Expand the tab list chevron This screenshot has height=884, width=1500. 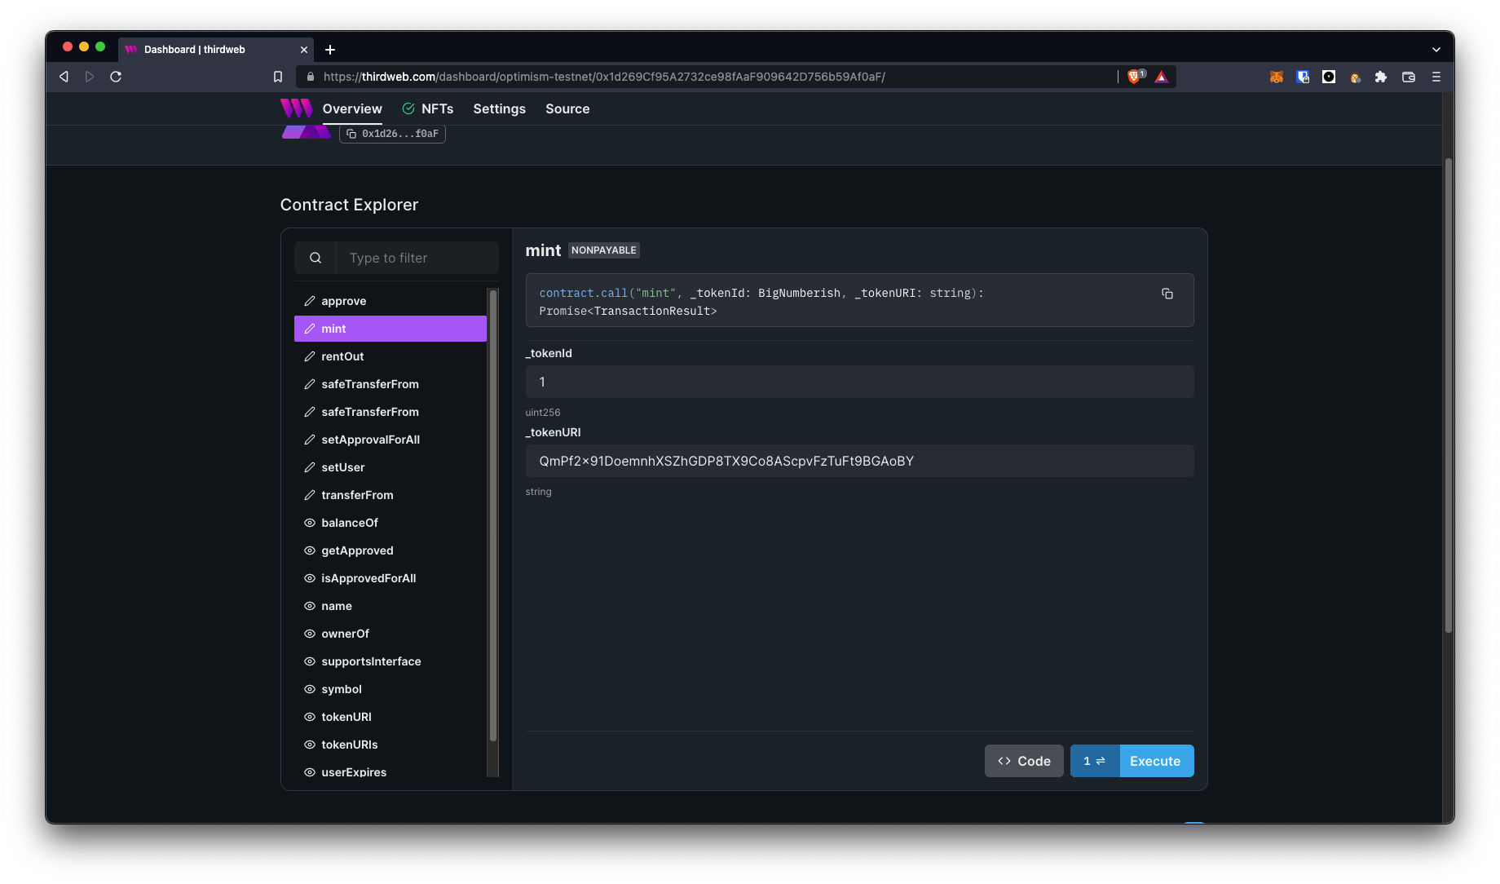(x=1436, y=50)
